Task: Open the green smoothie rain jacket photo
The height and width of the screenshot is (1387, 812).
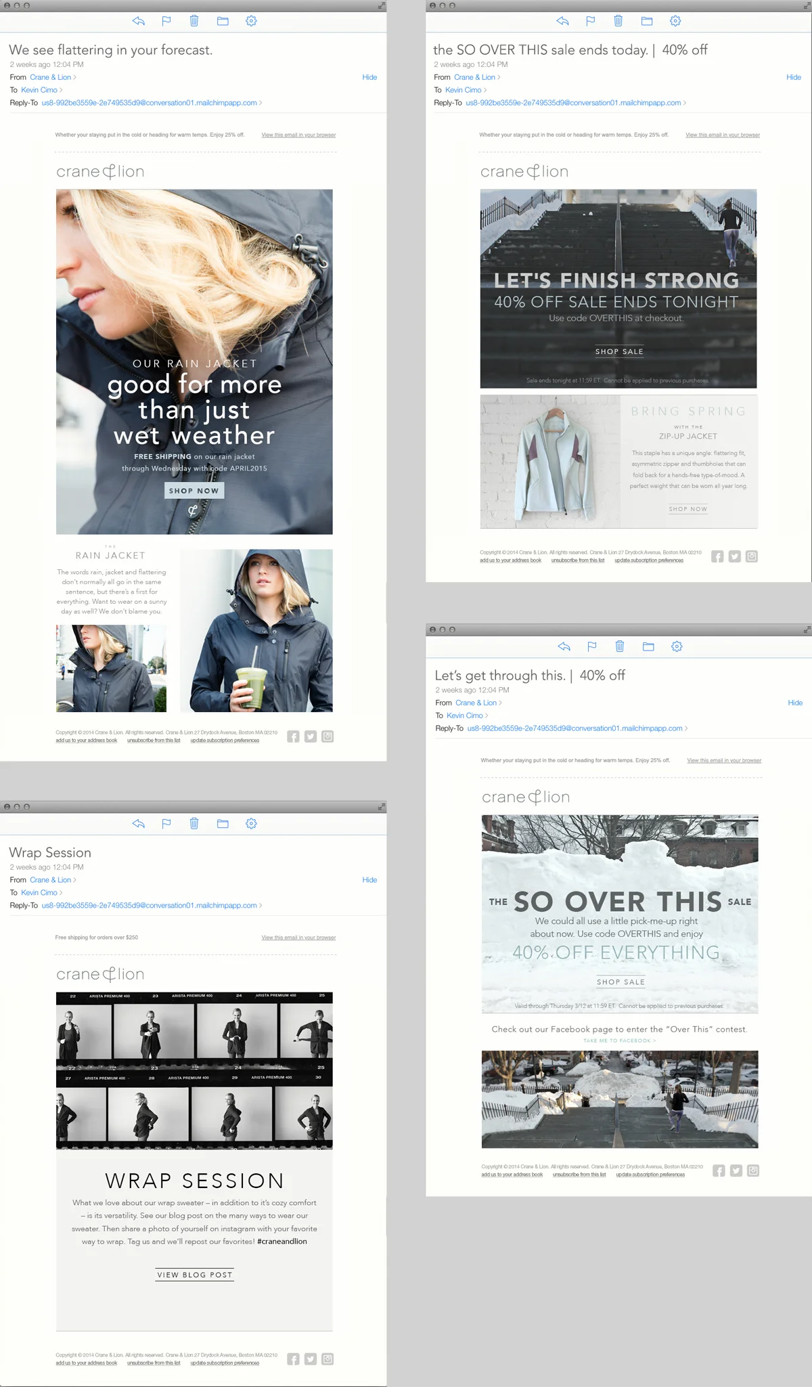Action: (x=256, y=630)
